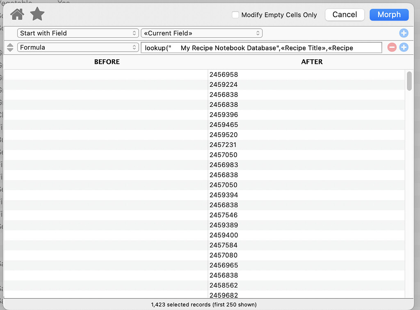Screen dimensions: 420x310
Task: Click the reorder arrows beside the Formula row
Action: [x=9, y=47]
